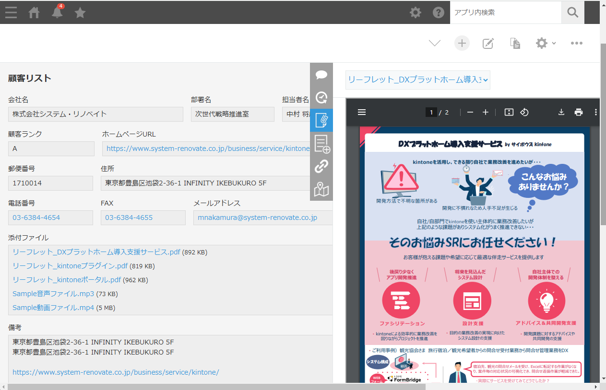Toggle PDF viewer sidebar menu
Image resolution: width=606 pixels, height=390 pixels.
pos(362,112)
